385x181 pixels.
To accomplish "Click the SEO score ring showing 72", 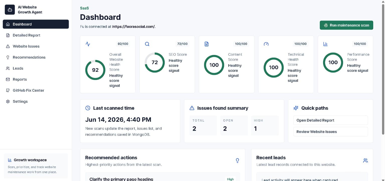I will 155,62.
